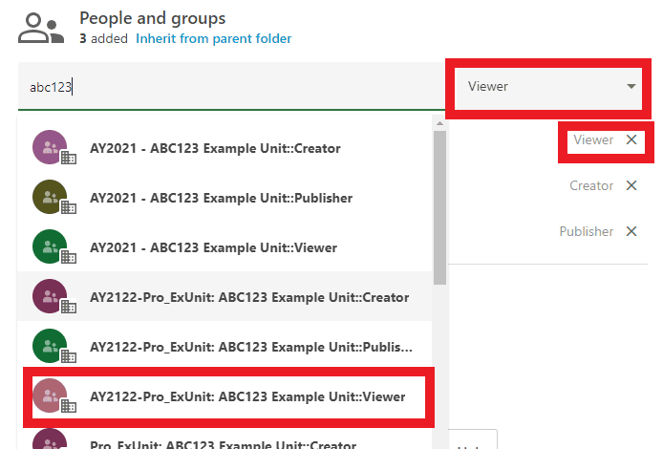The image size is (663, 449).
Task: Click avatar icon for AY2122-Pro_ExUnit Viewer group
Action: tap(50, 396)
